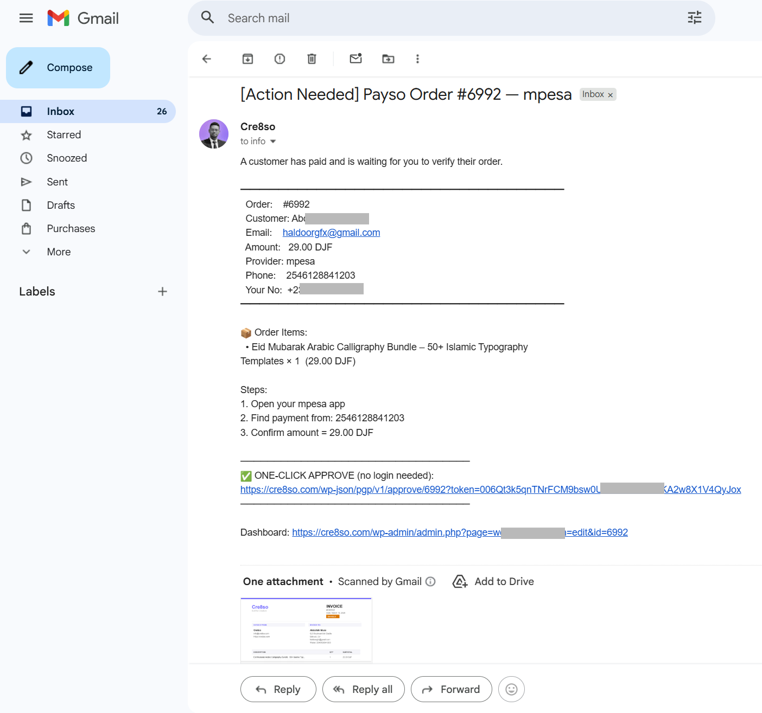Expand recipient details next to 'to info'
Viewport: 762px width, 713px height.
pyautogui.click(x=273, y=142)
